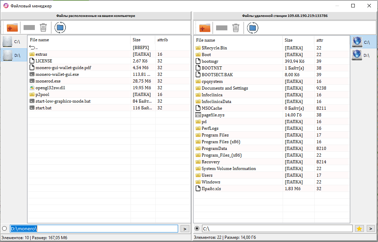This screenshot has width=378, height=242.
Task: Go to the entered remote path
Action: [x=371, y=229]
